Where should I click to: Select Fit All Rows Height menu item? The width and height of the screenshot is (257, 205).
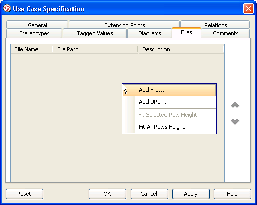click(169, 127)
